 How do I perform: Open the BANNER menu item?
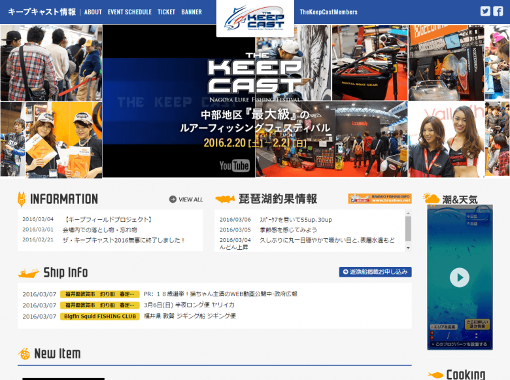[192, 12]
